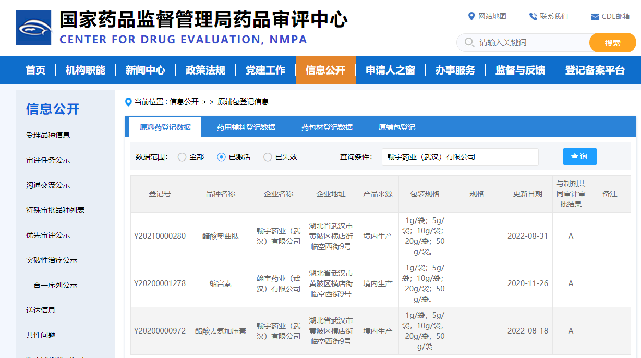Click the 查询条件 company name input field
The width and height of the screenshot is (641, 358).
pos(459,156)
